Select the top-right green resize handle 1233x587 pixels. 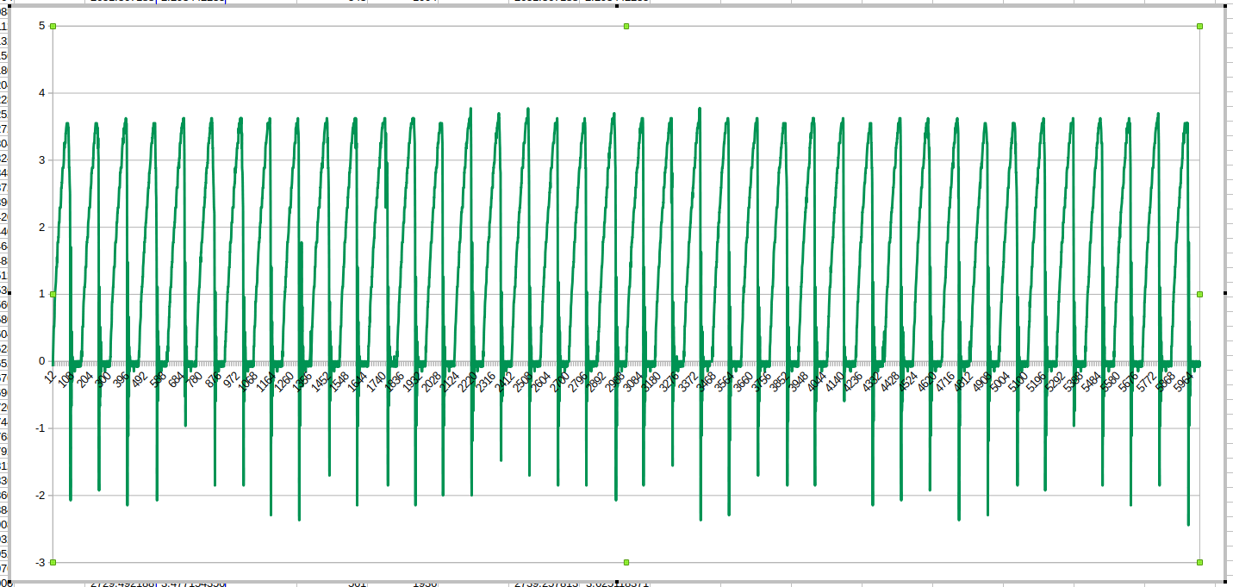(x=1199, y=27)
